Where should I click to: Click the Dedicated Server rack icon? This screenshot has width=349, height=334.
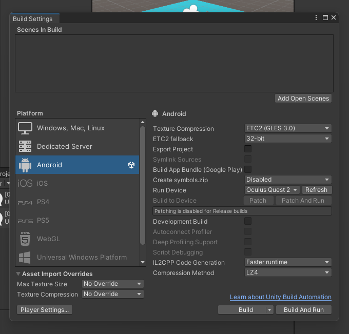tap(25, 146)
